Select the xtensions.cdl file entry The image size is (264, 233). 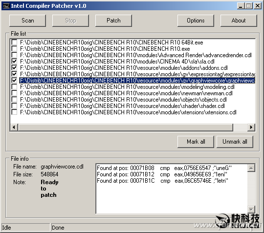click(128, 112)
